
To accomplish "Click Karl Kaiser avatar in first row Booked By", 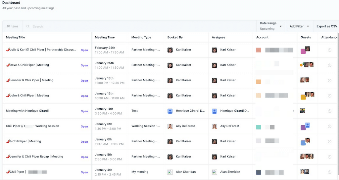I will click(170, 50).
